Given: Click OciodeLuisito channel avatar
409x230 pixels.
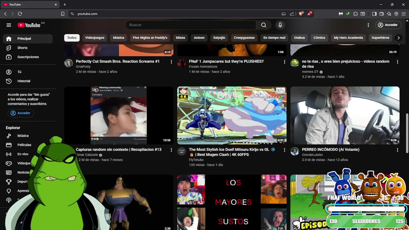Looking at the screenshot, I should [x=295, y=151].
